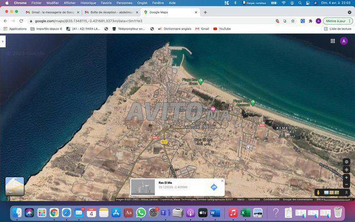
Task: Switch to the Boîte de réception tab
Action: [111, 12]
